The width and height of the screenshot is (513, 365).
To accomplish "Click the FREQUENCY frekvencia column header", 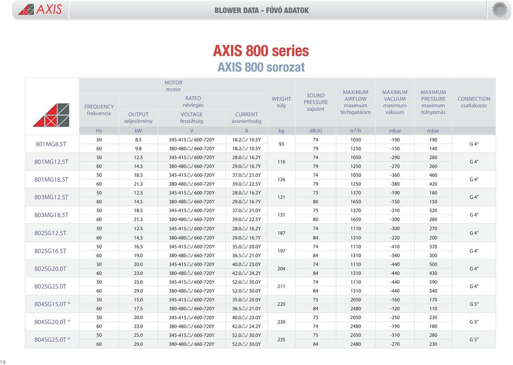I will click(x=99, y=110).
